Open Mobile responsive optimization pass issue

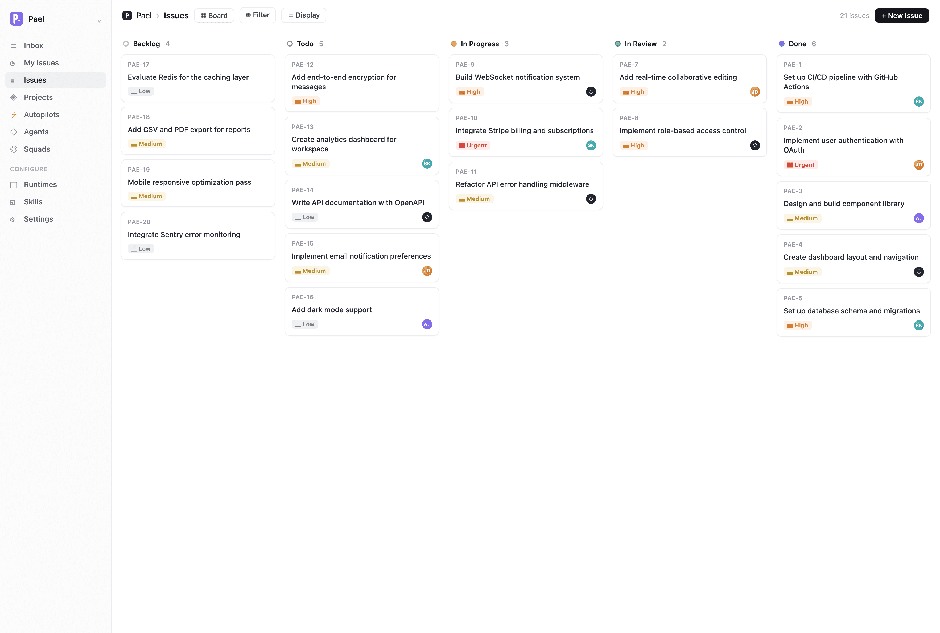(198, 183)
